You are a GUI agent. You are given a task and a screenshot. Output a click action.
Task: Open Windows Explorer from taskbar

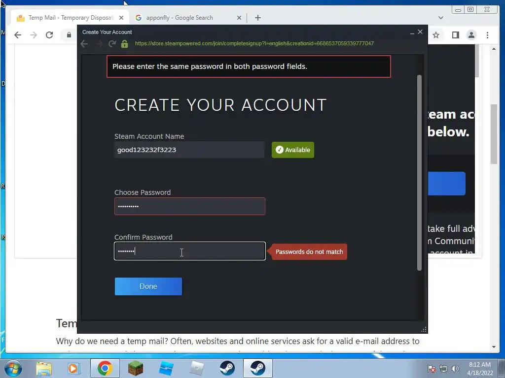(44, 369)
